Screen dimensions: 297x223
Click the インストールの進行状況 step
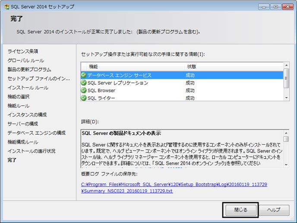point(32,151)
